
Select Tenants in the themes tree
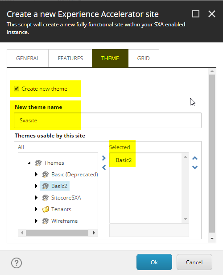pos(61,209)
